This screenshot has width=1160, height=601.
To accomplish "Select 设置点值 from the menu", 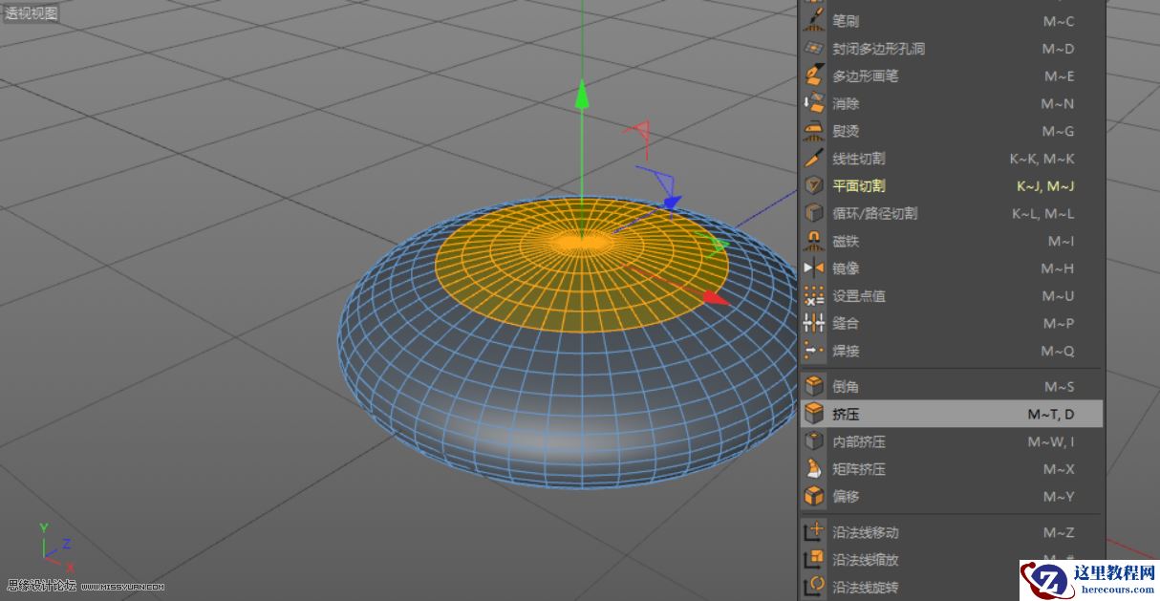I will point(861,296).
